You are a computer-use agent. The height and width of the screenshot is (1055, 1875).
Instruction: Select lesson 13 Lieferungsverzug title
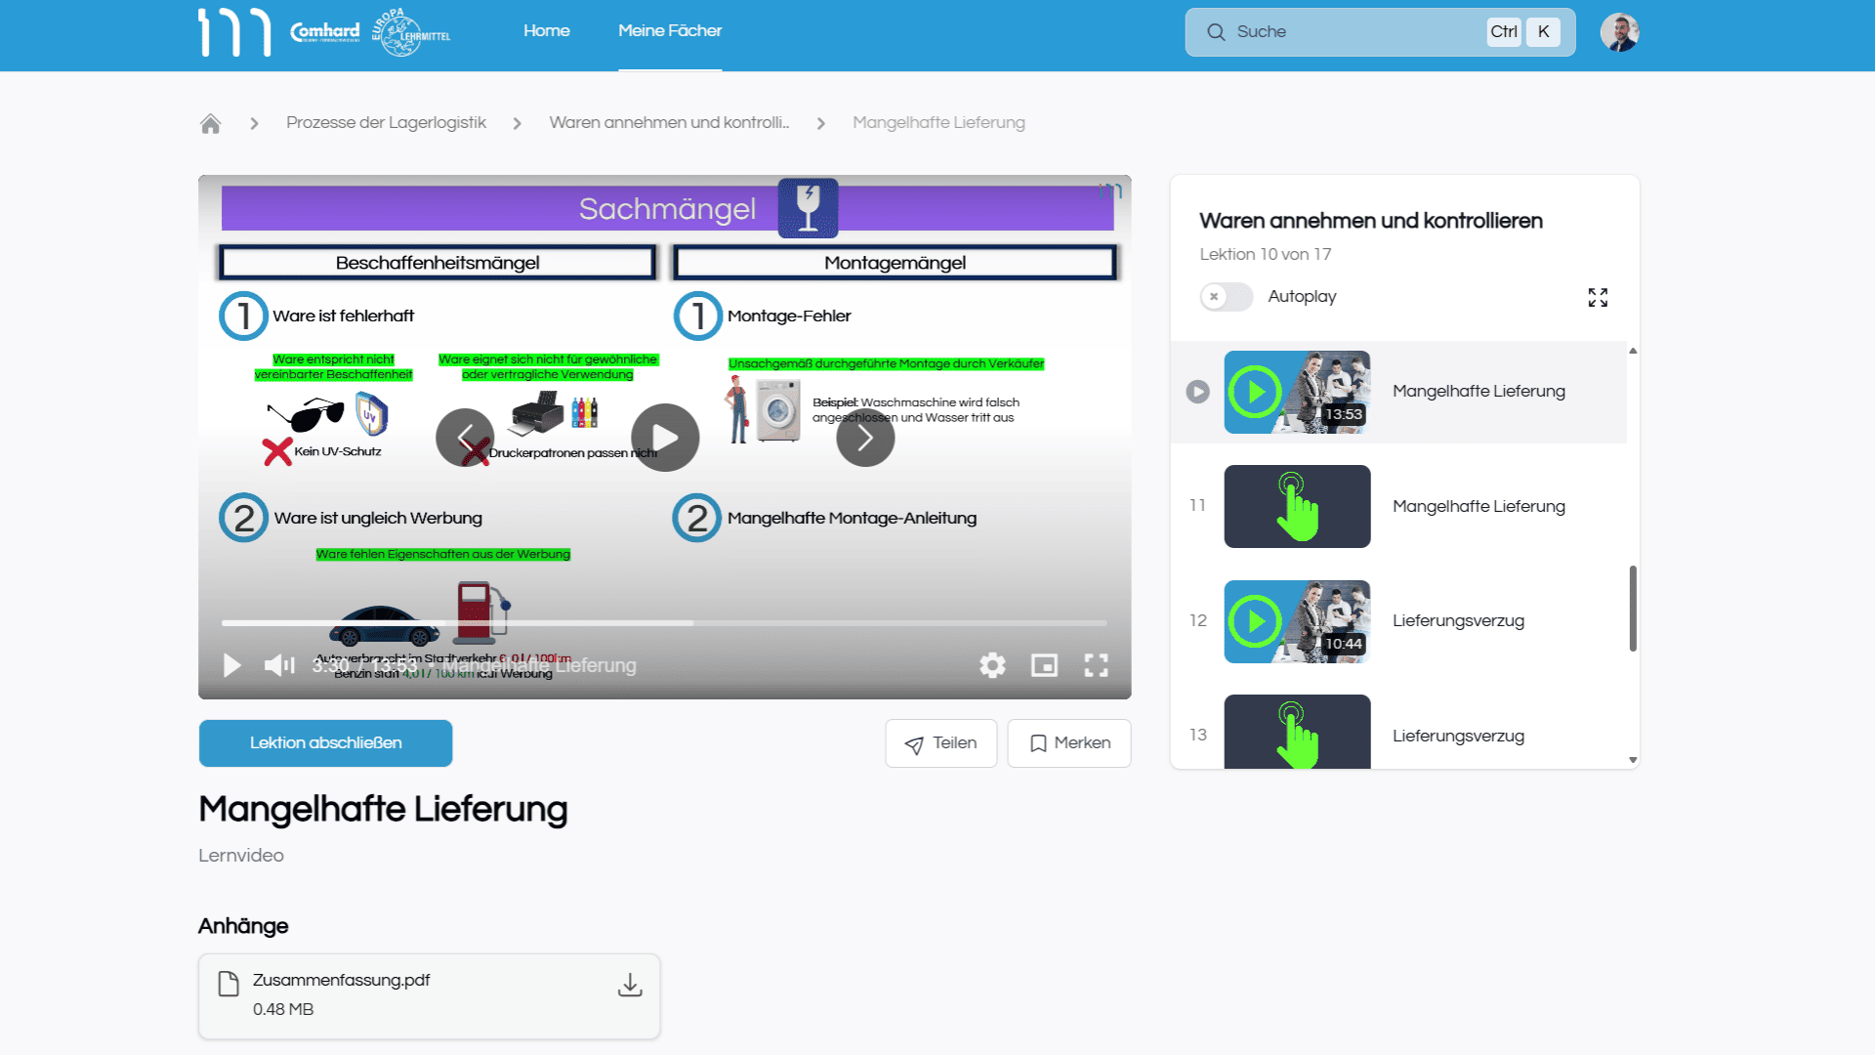pos(1458,736)
